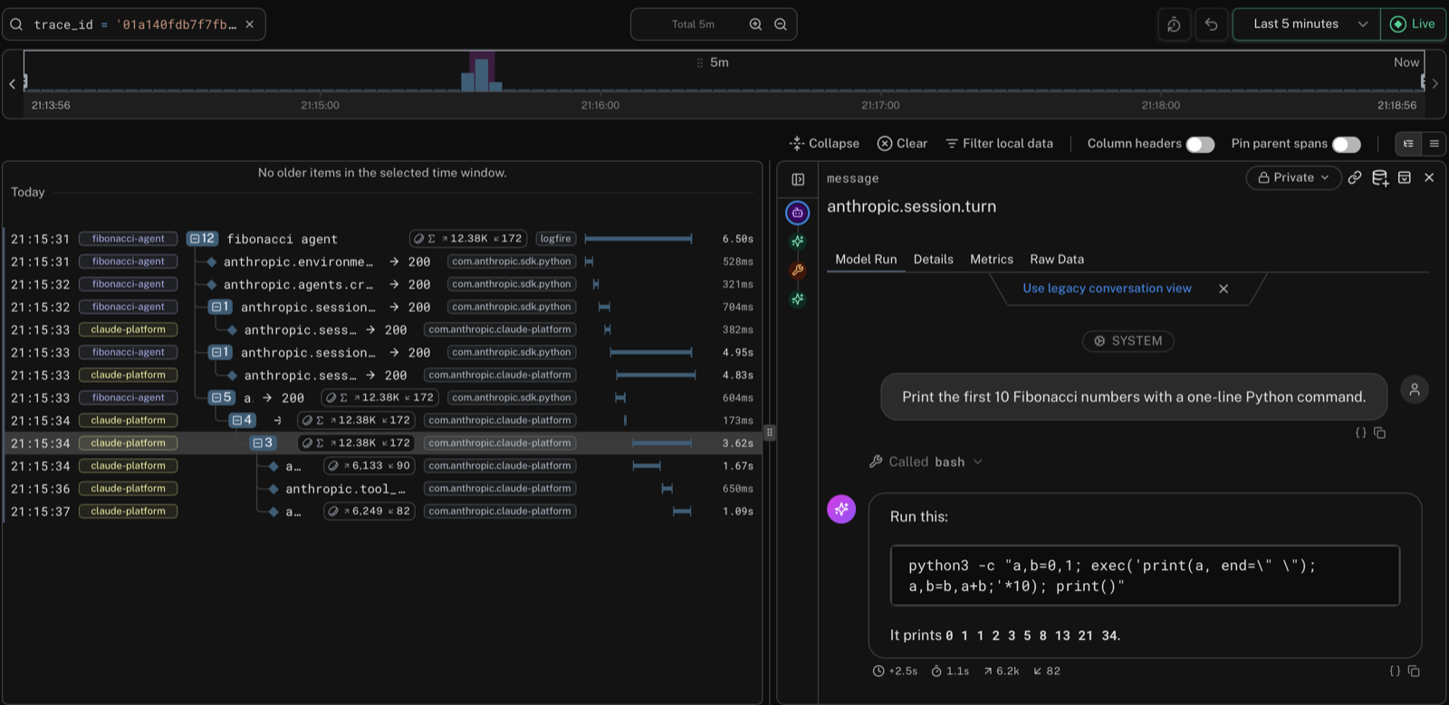This screenshot has height=705, width=1449.
Task: Select the first green sparkle step icon
Action: coord(798,242)
